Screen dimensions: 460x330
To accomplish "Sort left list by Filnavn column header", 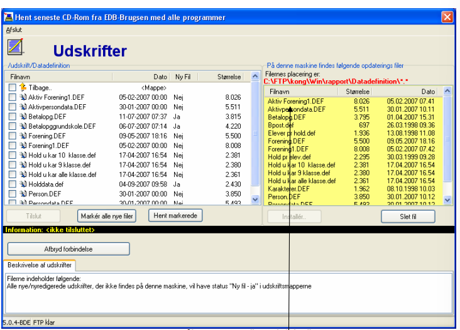I will click(58, 77).
